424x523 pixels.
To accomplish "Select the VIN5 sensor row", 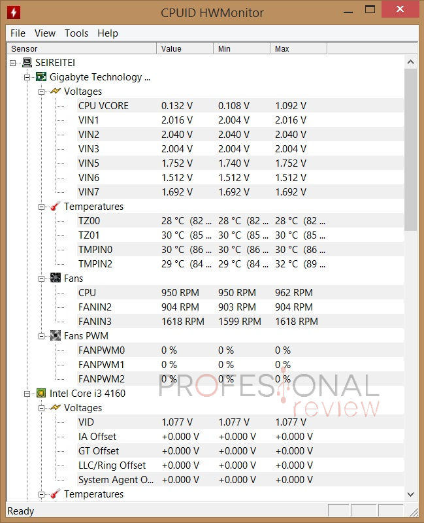I will 240,163.
